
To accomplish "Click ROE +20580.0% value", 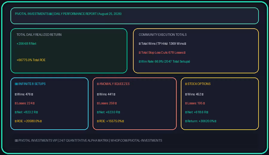I will click(28, 121).
